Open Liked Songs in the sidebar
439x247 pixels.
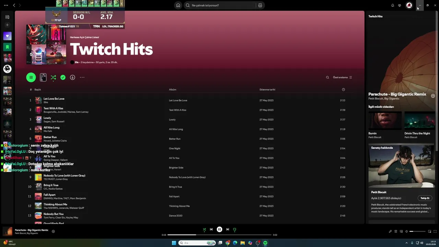(7, 36)
